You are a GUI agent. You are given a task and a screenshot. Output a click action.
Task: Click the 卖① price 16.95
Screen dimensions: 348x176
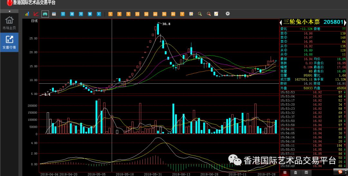point(308,42)
